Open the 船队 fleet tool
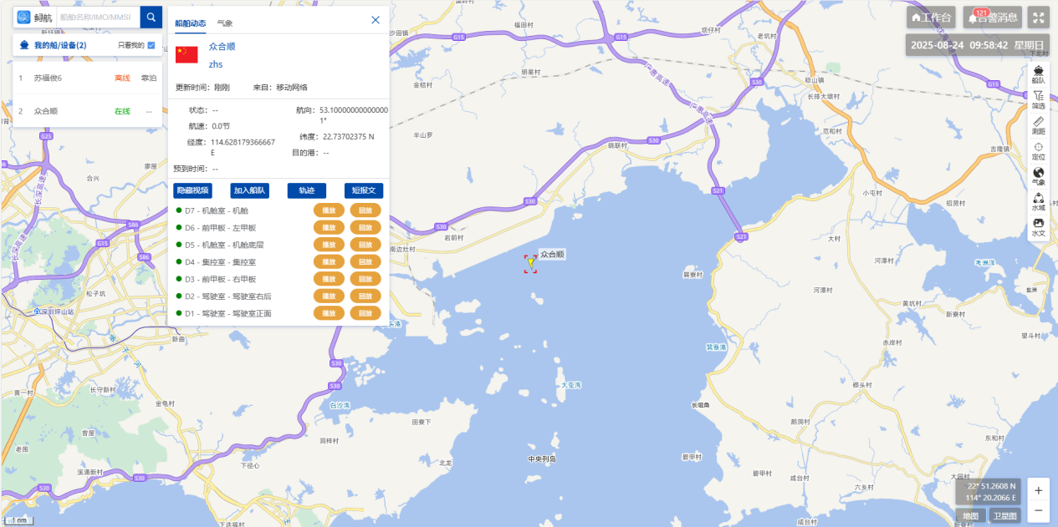Image resolution: width=1058 pixels, height=527 pixels. coord(1038,74)
